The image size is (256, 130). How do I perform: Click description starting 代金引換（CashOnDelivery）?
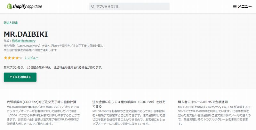click(x=53, y=48)
